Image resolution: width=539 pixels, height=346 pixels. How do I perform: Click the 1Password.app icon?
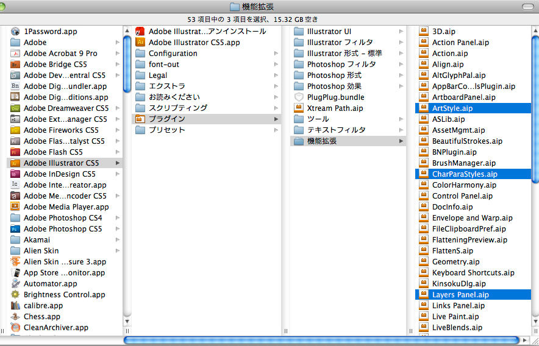tap(15, 31)
